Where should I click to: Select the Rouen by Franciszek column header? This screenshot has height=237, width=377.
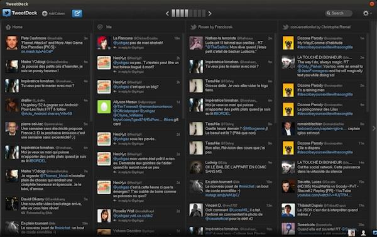(231, 27)
